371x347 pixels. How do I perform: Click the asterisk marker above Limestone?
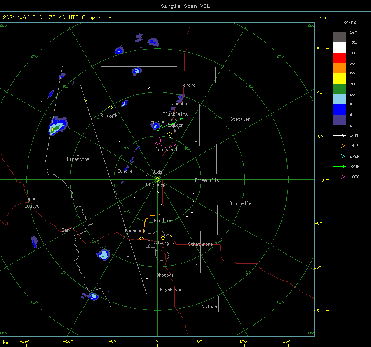(x=78, y=156)
